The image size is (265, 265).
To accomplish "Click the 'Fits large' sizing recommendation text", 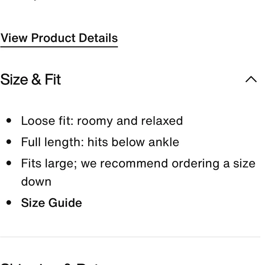I will [138, 164].
